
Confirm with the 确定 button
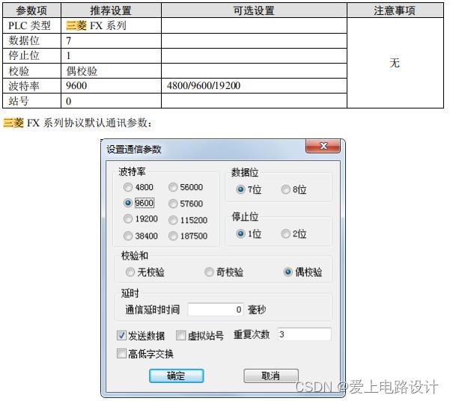(x=176, y=376)
